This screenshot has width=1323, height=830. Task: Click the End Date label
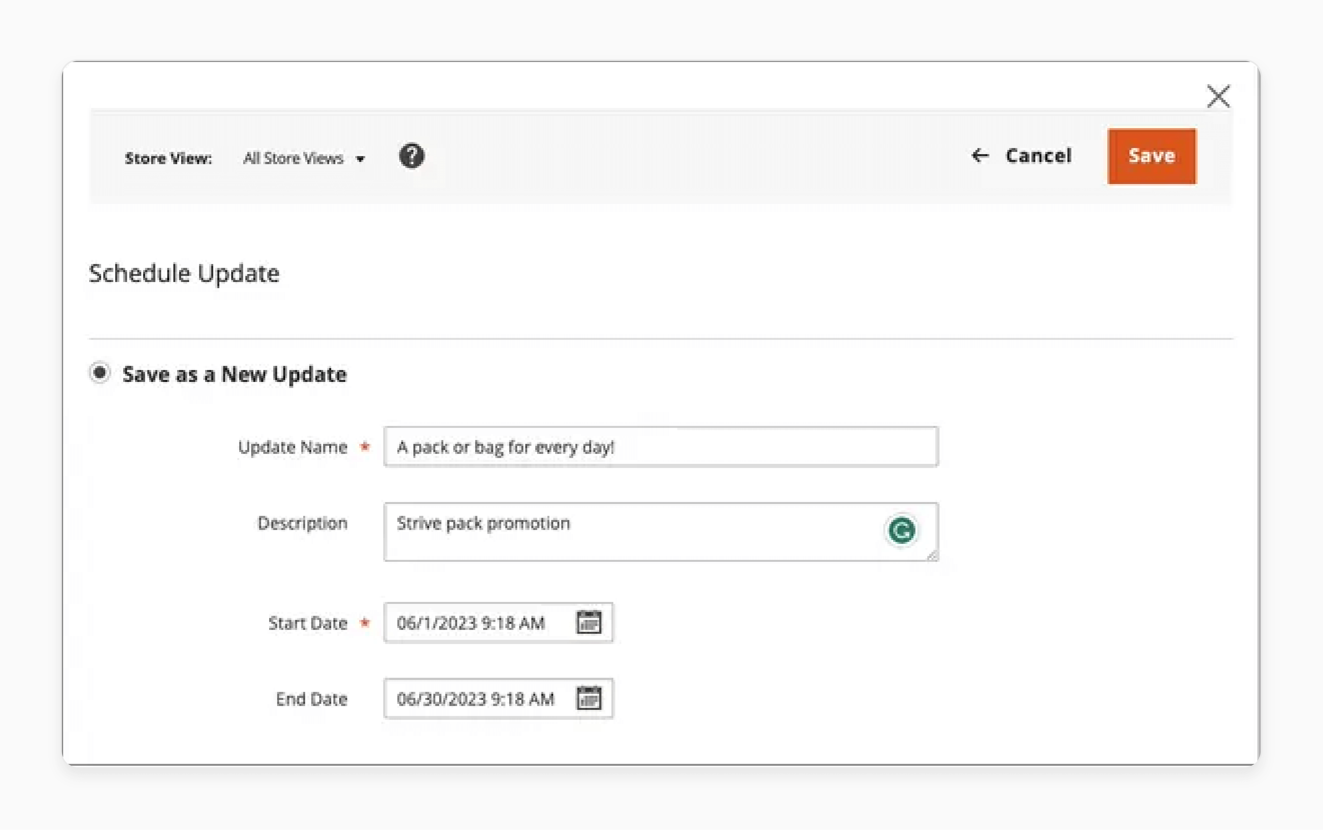(x=312, y=699)
